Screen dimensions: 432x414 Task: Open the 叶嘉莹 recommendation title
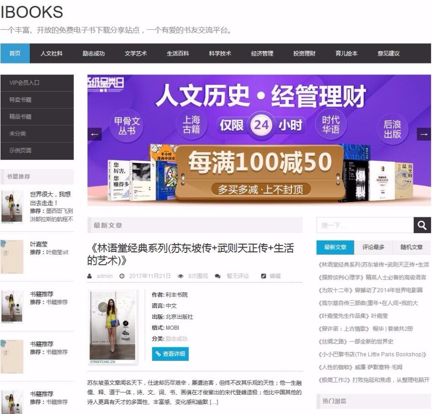(38, 244)
